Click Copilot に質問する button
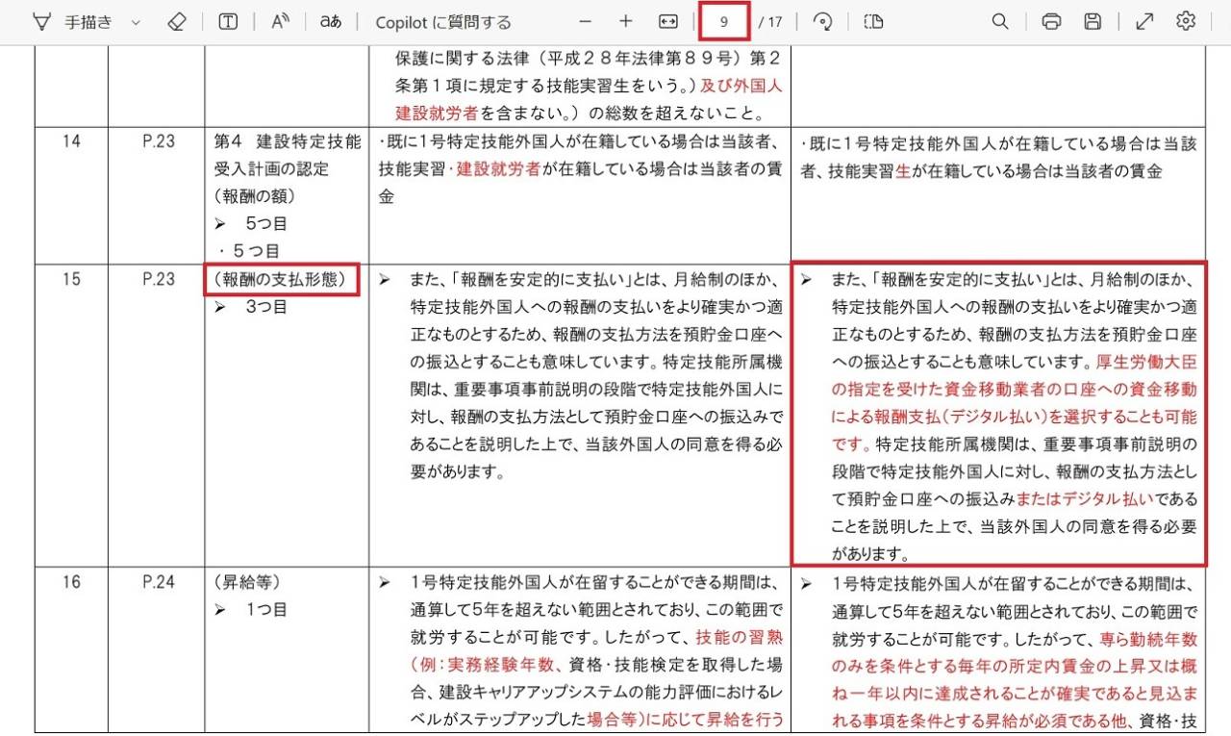 443,22
